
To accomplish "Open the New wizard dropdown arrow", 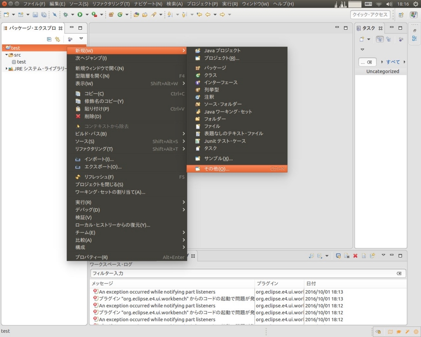I will tap(14, 15).
